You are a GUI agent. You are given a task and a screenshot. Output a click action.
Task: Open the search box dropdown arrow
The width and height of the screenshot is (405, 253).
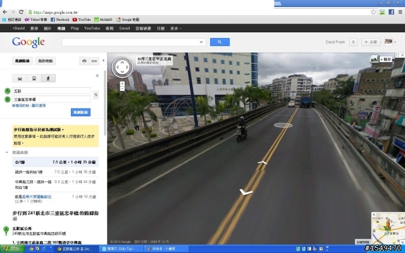(x=201, y=42)
